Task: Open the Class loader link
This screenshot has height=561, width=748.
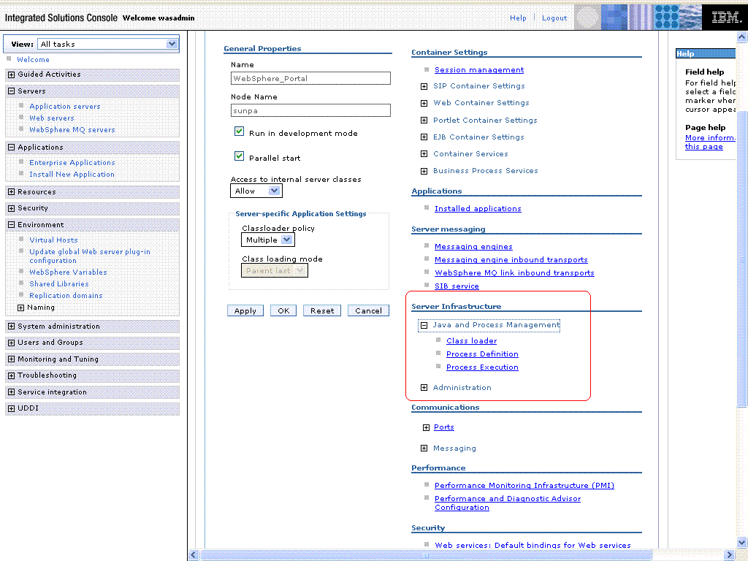Action: coord(471,340)
